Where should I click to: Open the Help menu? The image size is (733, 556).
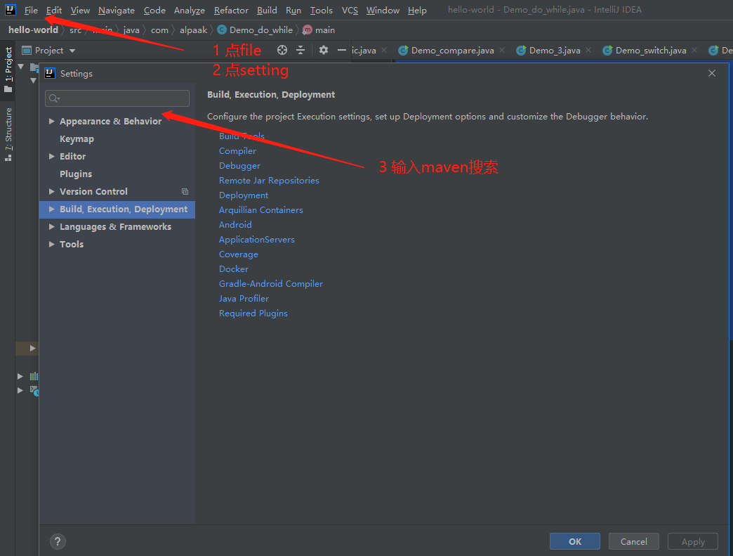(x=417, y=10)
